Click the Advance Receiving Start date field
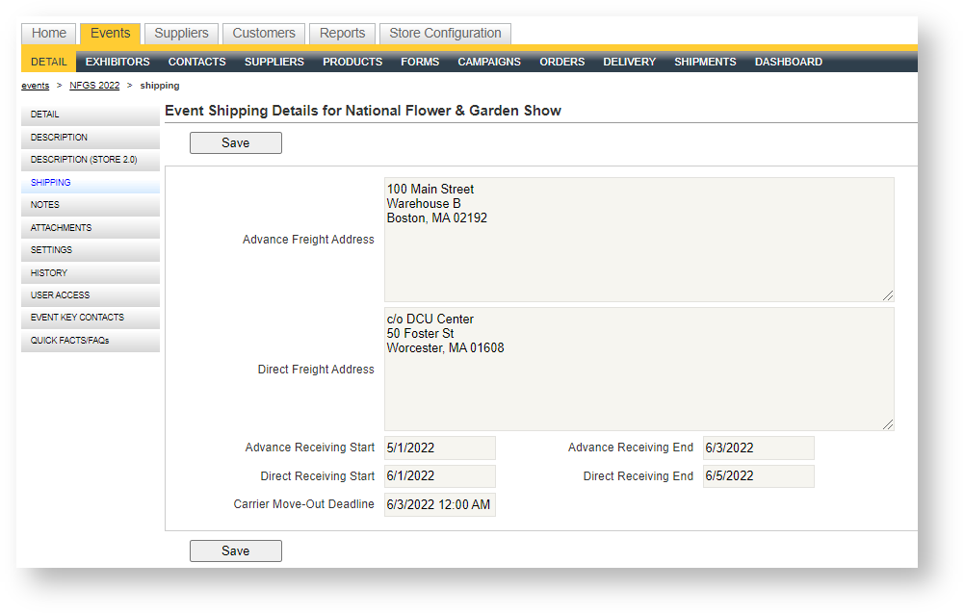The image size is (964, 614). tap(439, 448)
